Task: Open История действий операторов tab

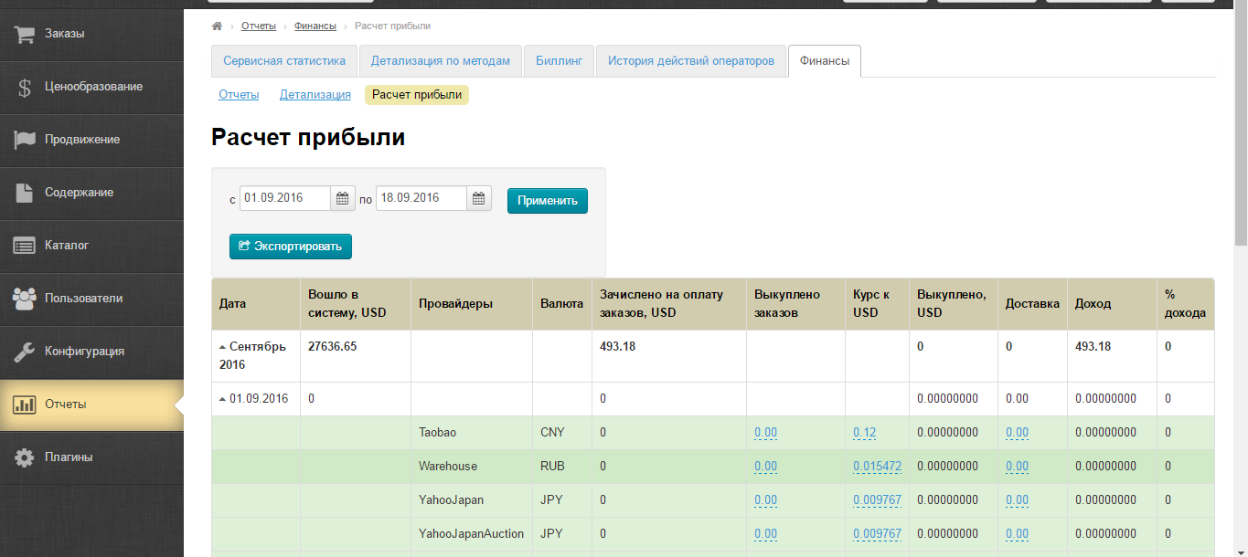Action: click(x=691, y=61)
